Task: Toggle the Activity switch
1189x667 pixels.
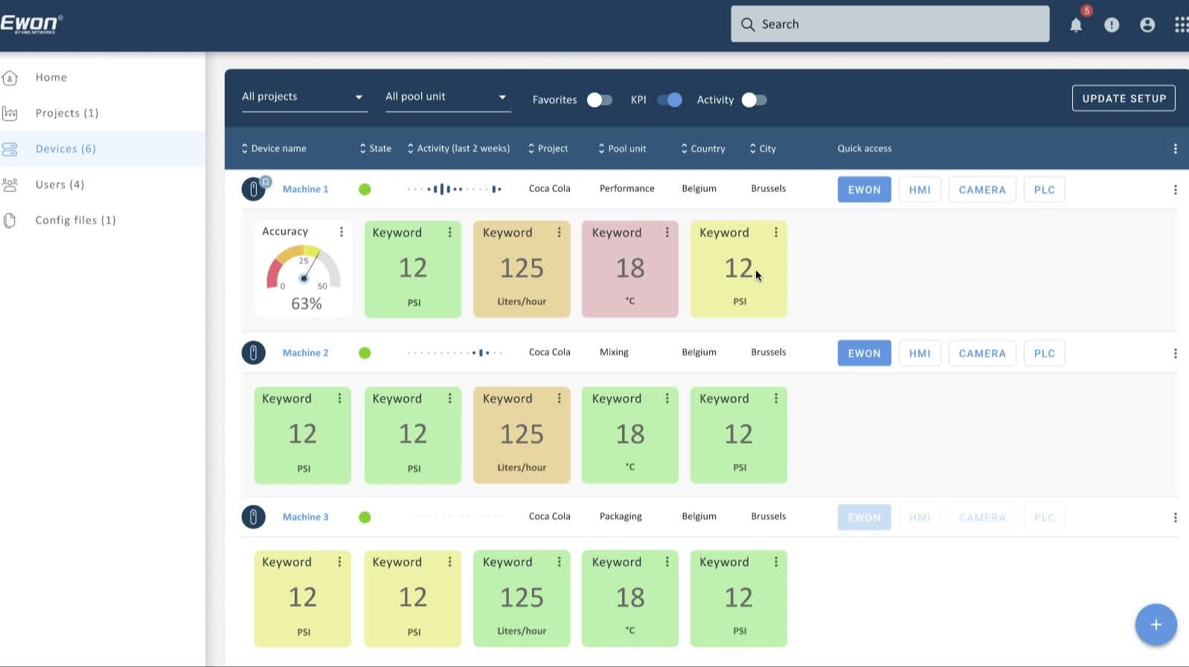Action: (754, 100)
